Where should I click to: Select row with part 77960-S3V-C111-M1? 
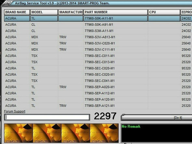tap(98, 50)
